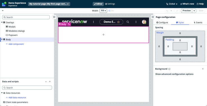Click the Preview button
This screenshot has width=207, height=106.
point(186,11)
